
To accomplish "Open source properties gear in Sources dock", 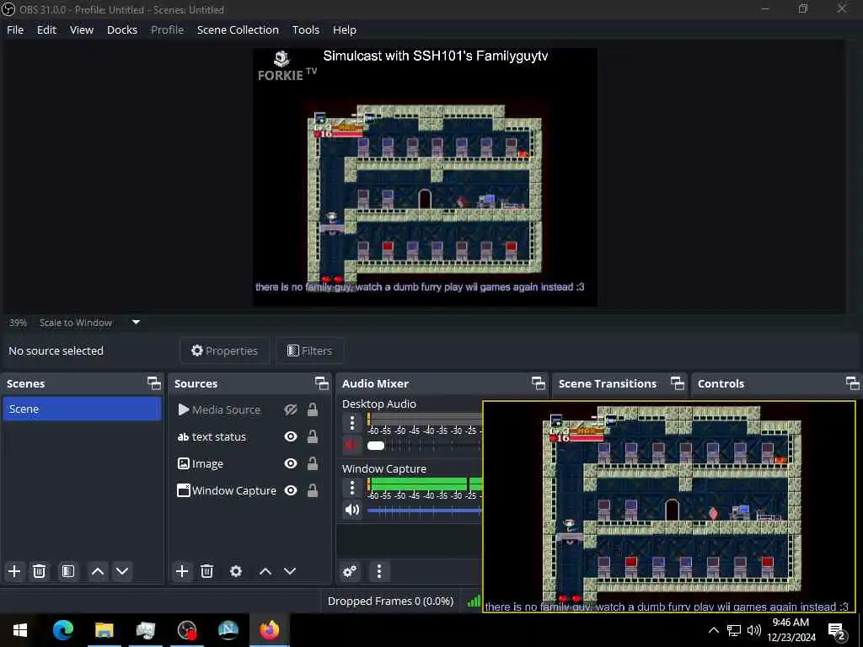I will point(236,571).
